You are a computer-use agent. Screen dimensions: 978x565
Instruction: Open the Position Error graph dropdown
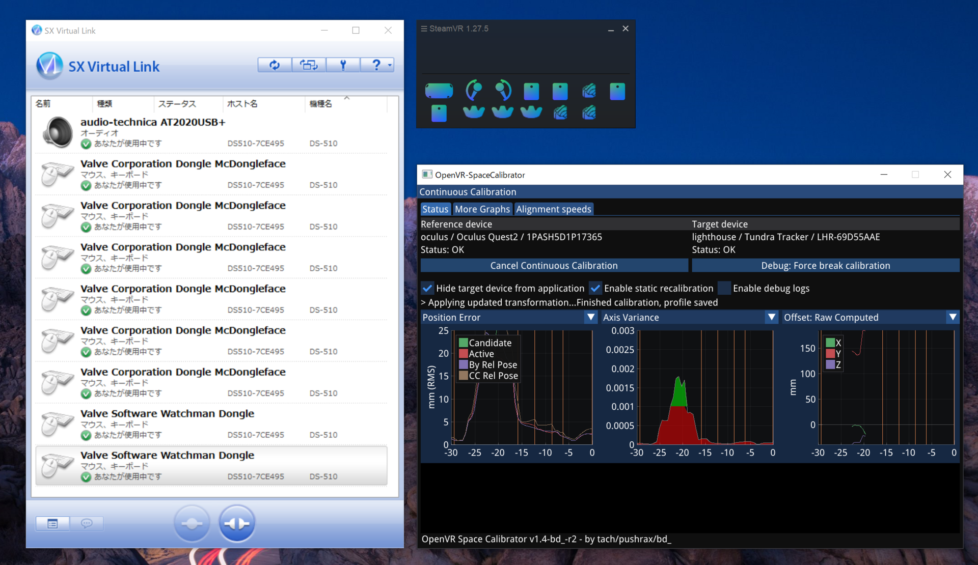pos(590,317)
